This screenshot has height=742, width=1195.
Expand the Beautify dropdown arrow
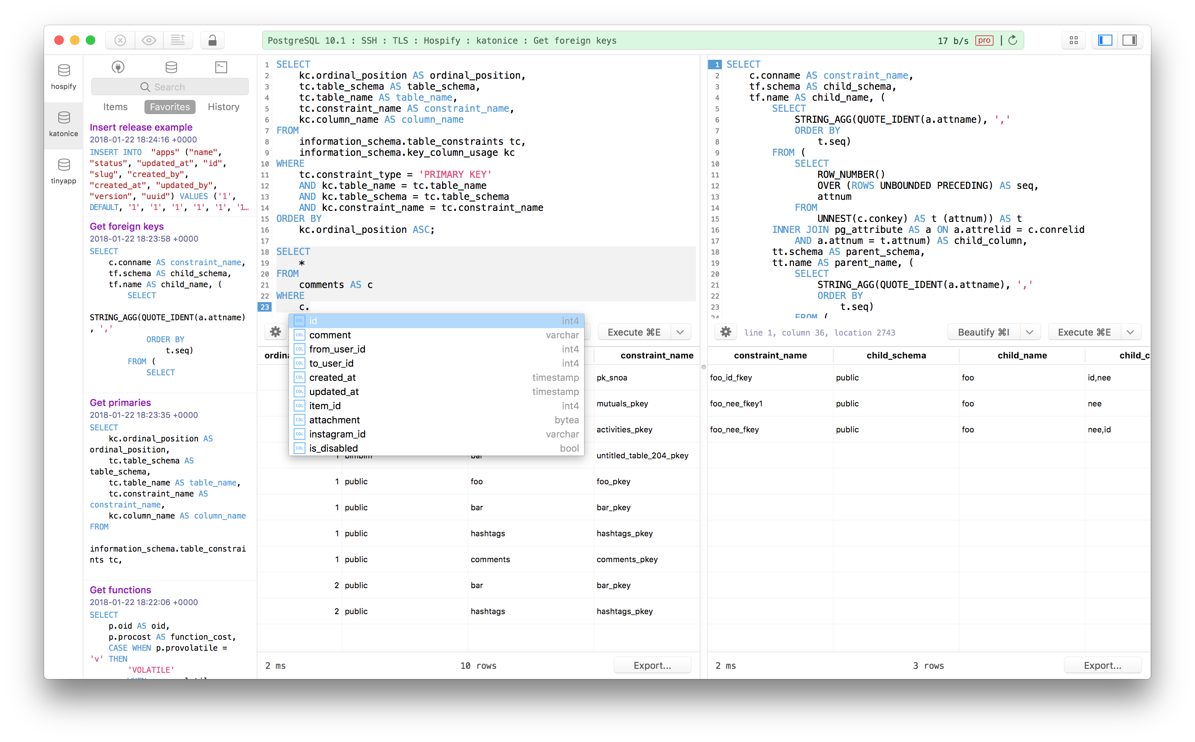coord(1030,332)
